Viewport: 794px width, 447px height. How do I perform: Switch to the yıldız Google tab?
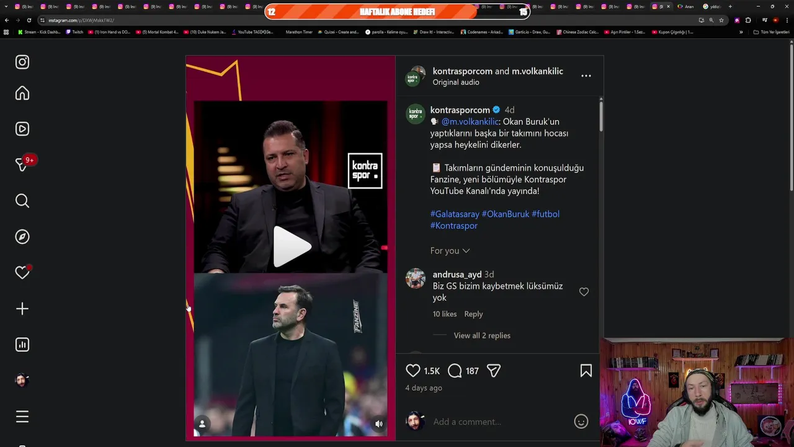point(711,6)
